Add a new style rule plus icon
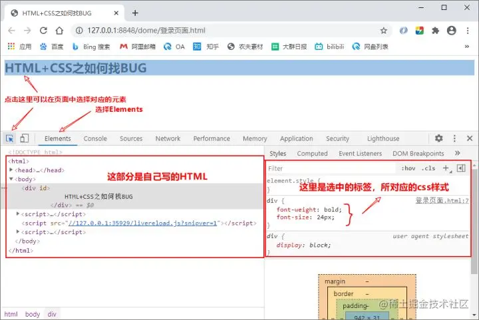Screen dimensions: 479x320 pos(446,168)
